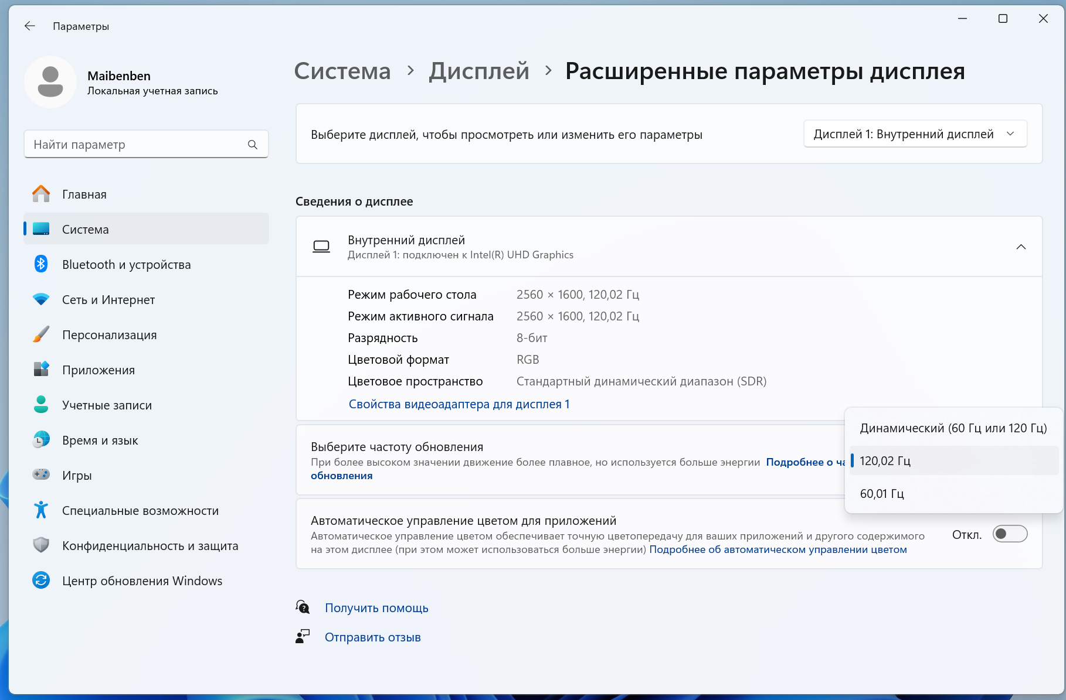
Task: Go to Система breadcrumb
Action: pyautogui.click(x=342, y=71)
